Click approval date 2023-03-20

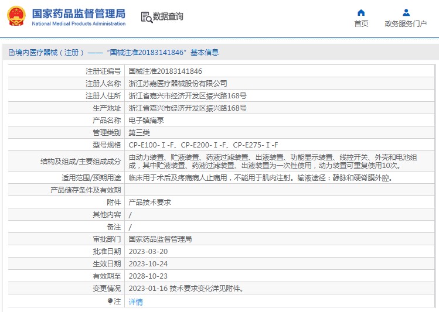coord(148,252)
